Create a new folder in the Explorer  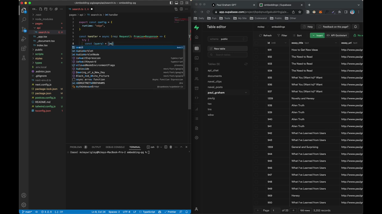(x=46, y=9)
